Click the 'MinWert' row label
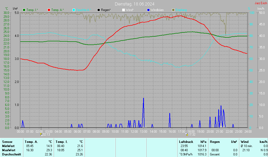This screenshot has height=157, width=268. click(8, 146)
